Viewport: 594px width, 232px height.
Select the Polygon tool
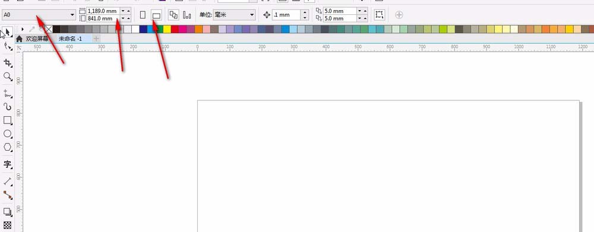[x=8, y=148]
